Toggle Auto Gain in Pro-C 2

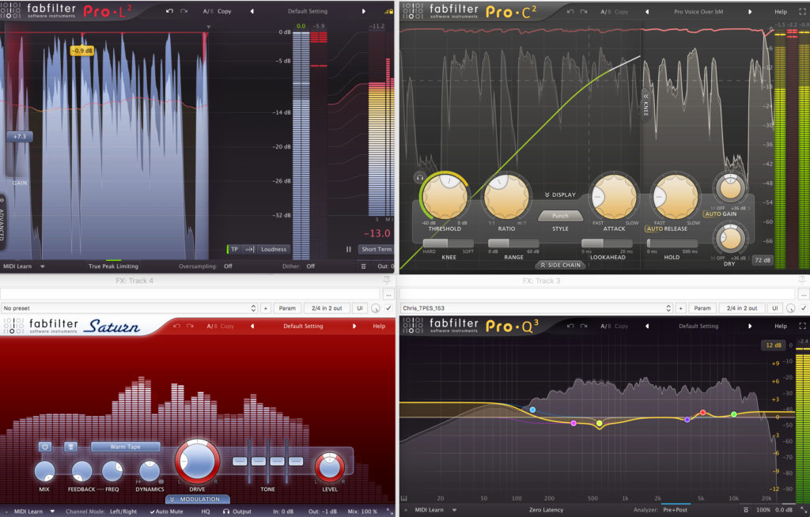[721, 213]
